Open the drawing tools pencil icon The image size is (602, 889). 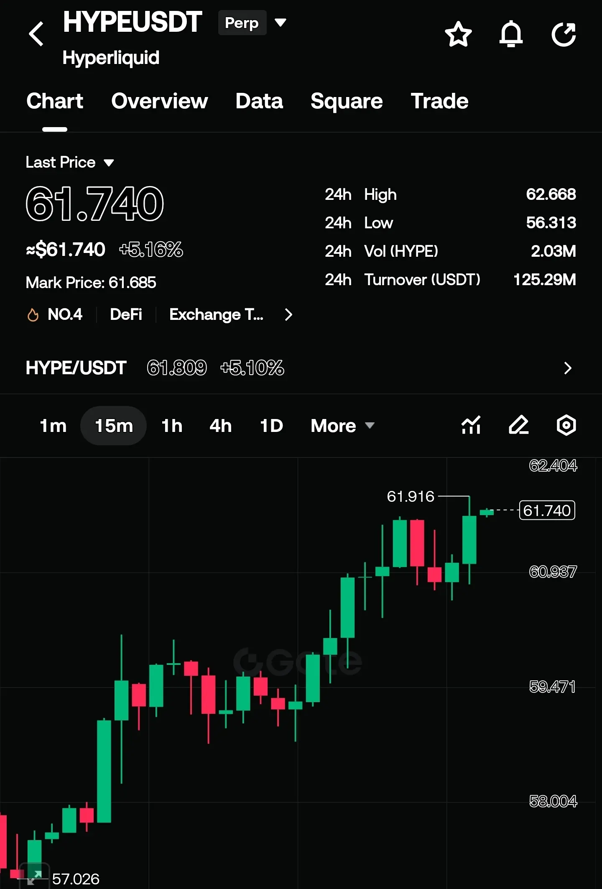click(519, 425)
